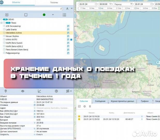Open the Объекты tab
This screenshot has width=160, height=140.
coord(16,2)
